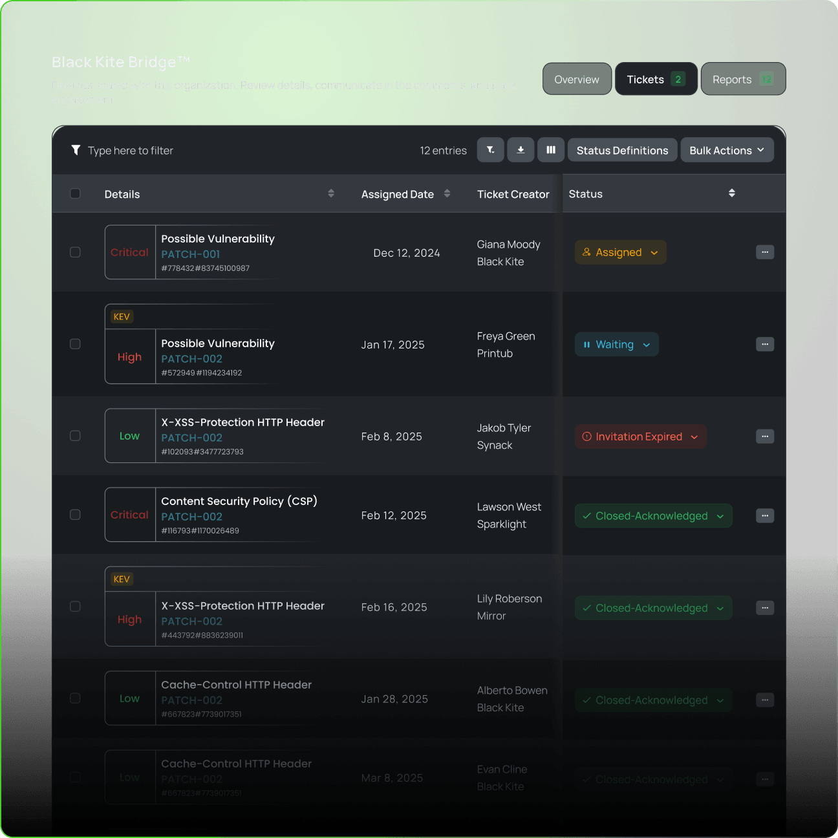This screenshot has width=838, height=838.
Task: Click the Status Definitions button
Action: [622, 150]
